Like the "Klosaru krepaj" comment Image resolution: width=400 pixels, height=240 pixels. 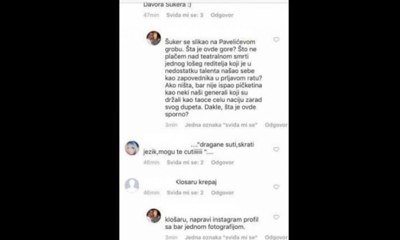(x=276, y=187)
